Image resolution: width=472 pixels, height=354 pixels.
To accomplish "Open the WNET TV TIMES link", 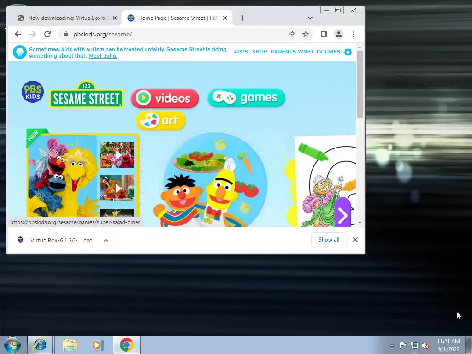I will point(319,52).
